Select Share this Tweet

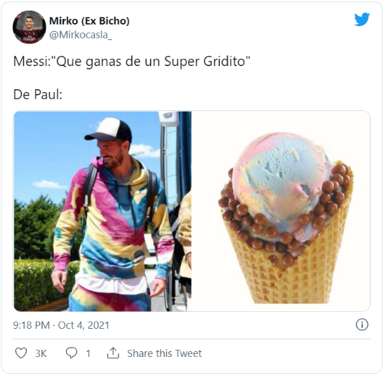point(164,353)
